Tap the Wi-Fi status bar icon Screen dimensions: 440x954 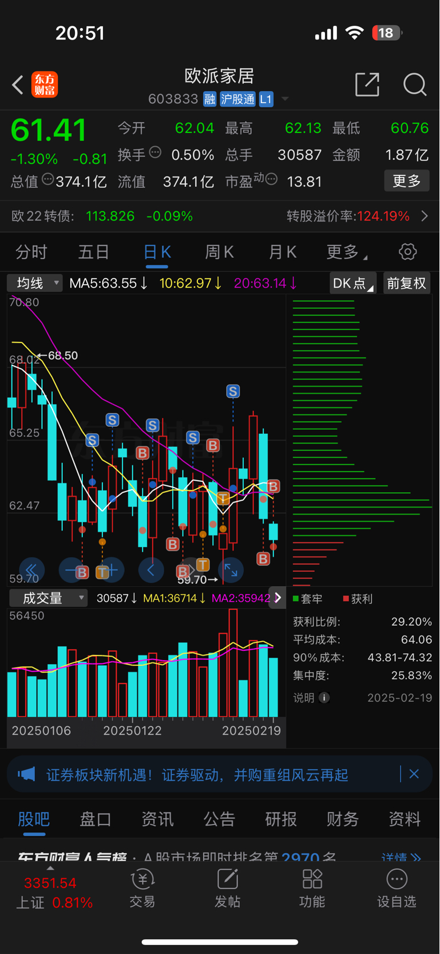[x=355, y=33]
